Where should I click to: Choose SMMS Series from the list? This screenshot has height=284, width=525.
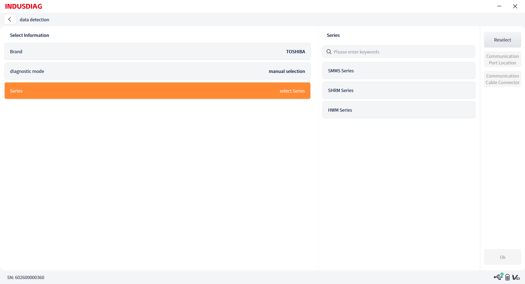coord(399,70)
